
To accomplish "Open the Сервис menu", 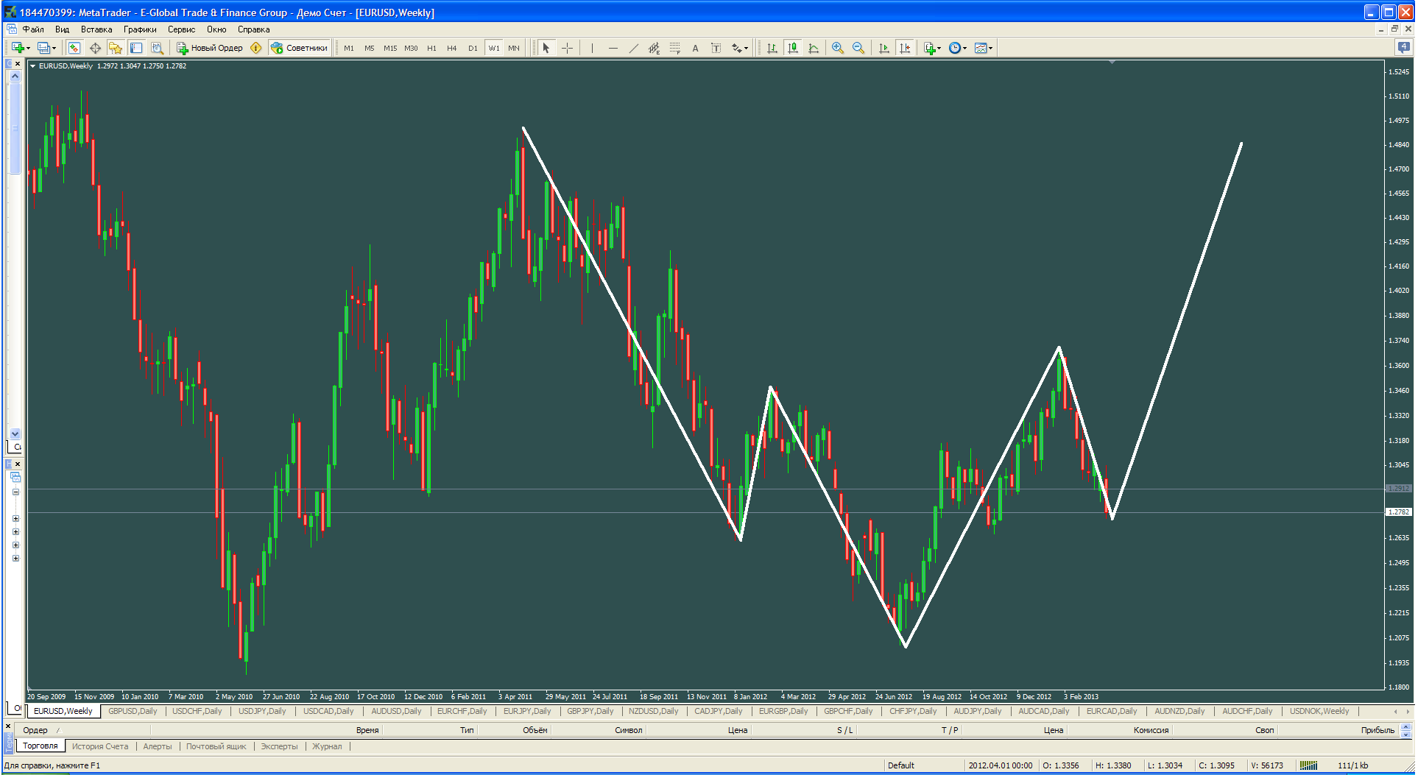I will [x=181, y=29].
